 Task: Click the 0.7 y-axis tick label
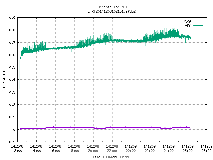12,43
